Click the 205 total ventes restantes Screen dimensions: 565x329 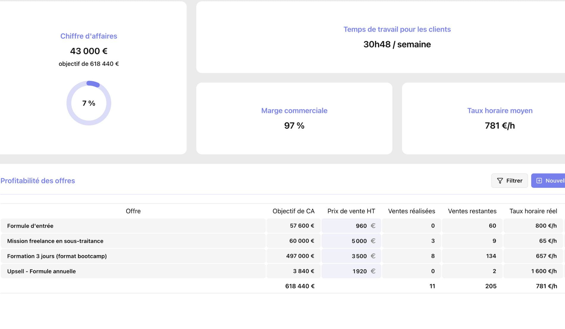491,286
